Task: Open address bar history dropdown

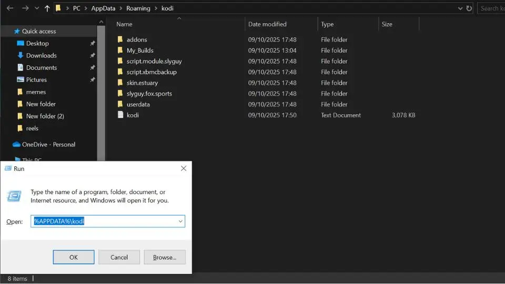Action: pyautogui.click(x=460, y=8)
